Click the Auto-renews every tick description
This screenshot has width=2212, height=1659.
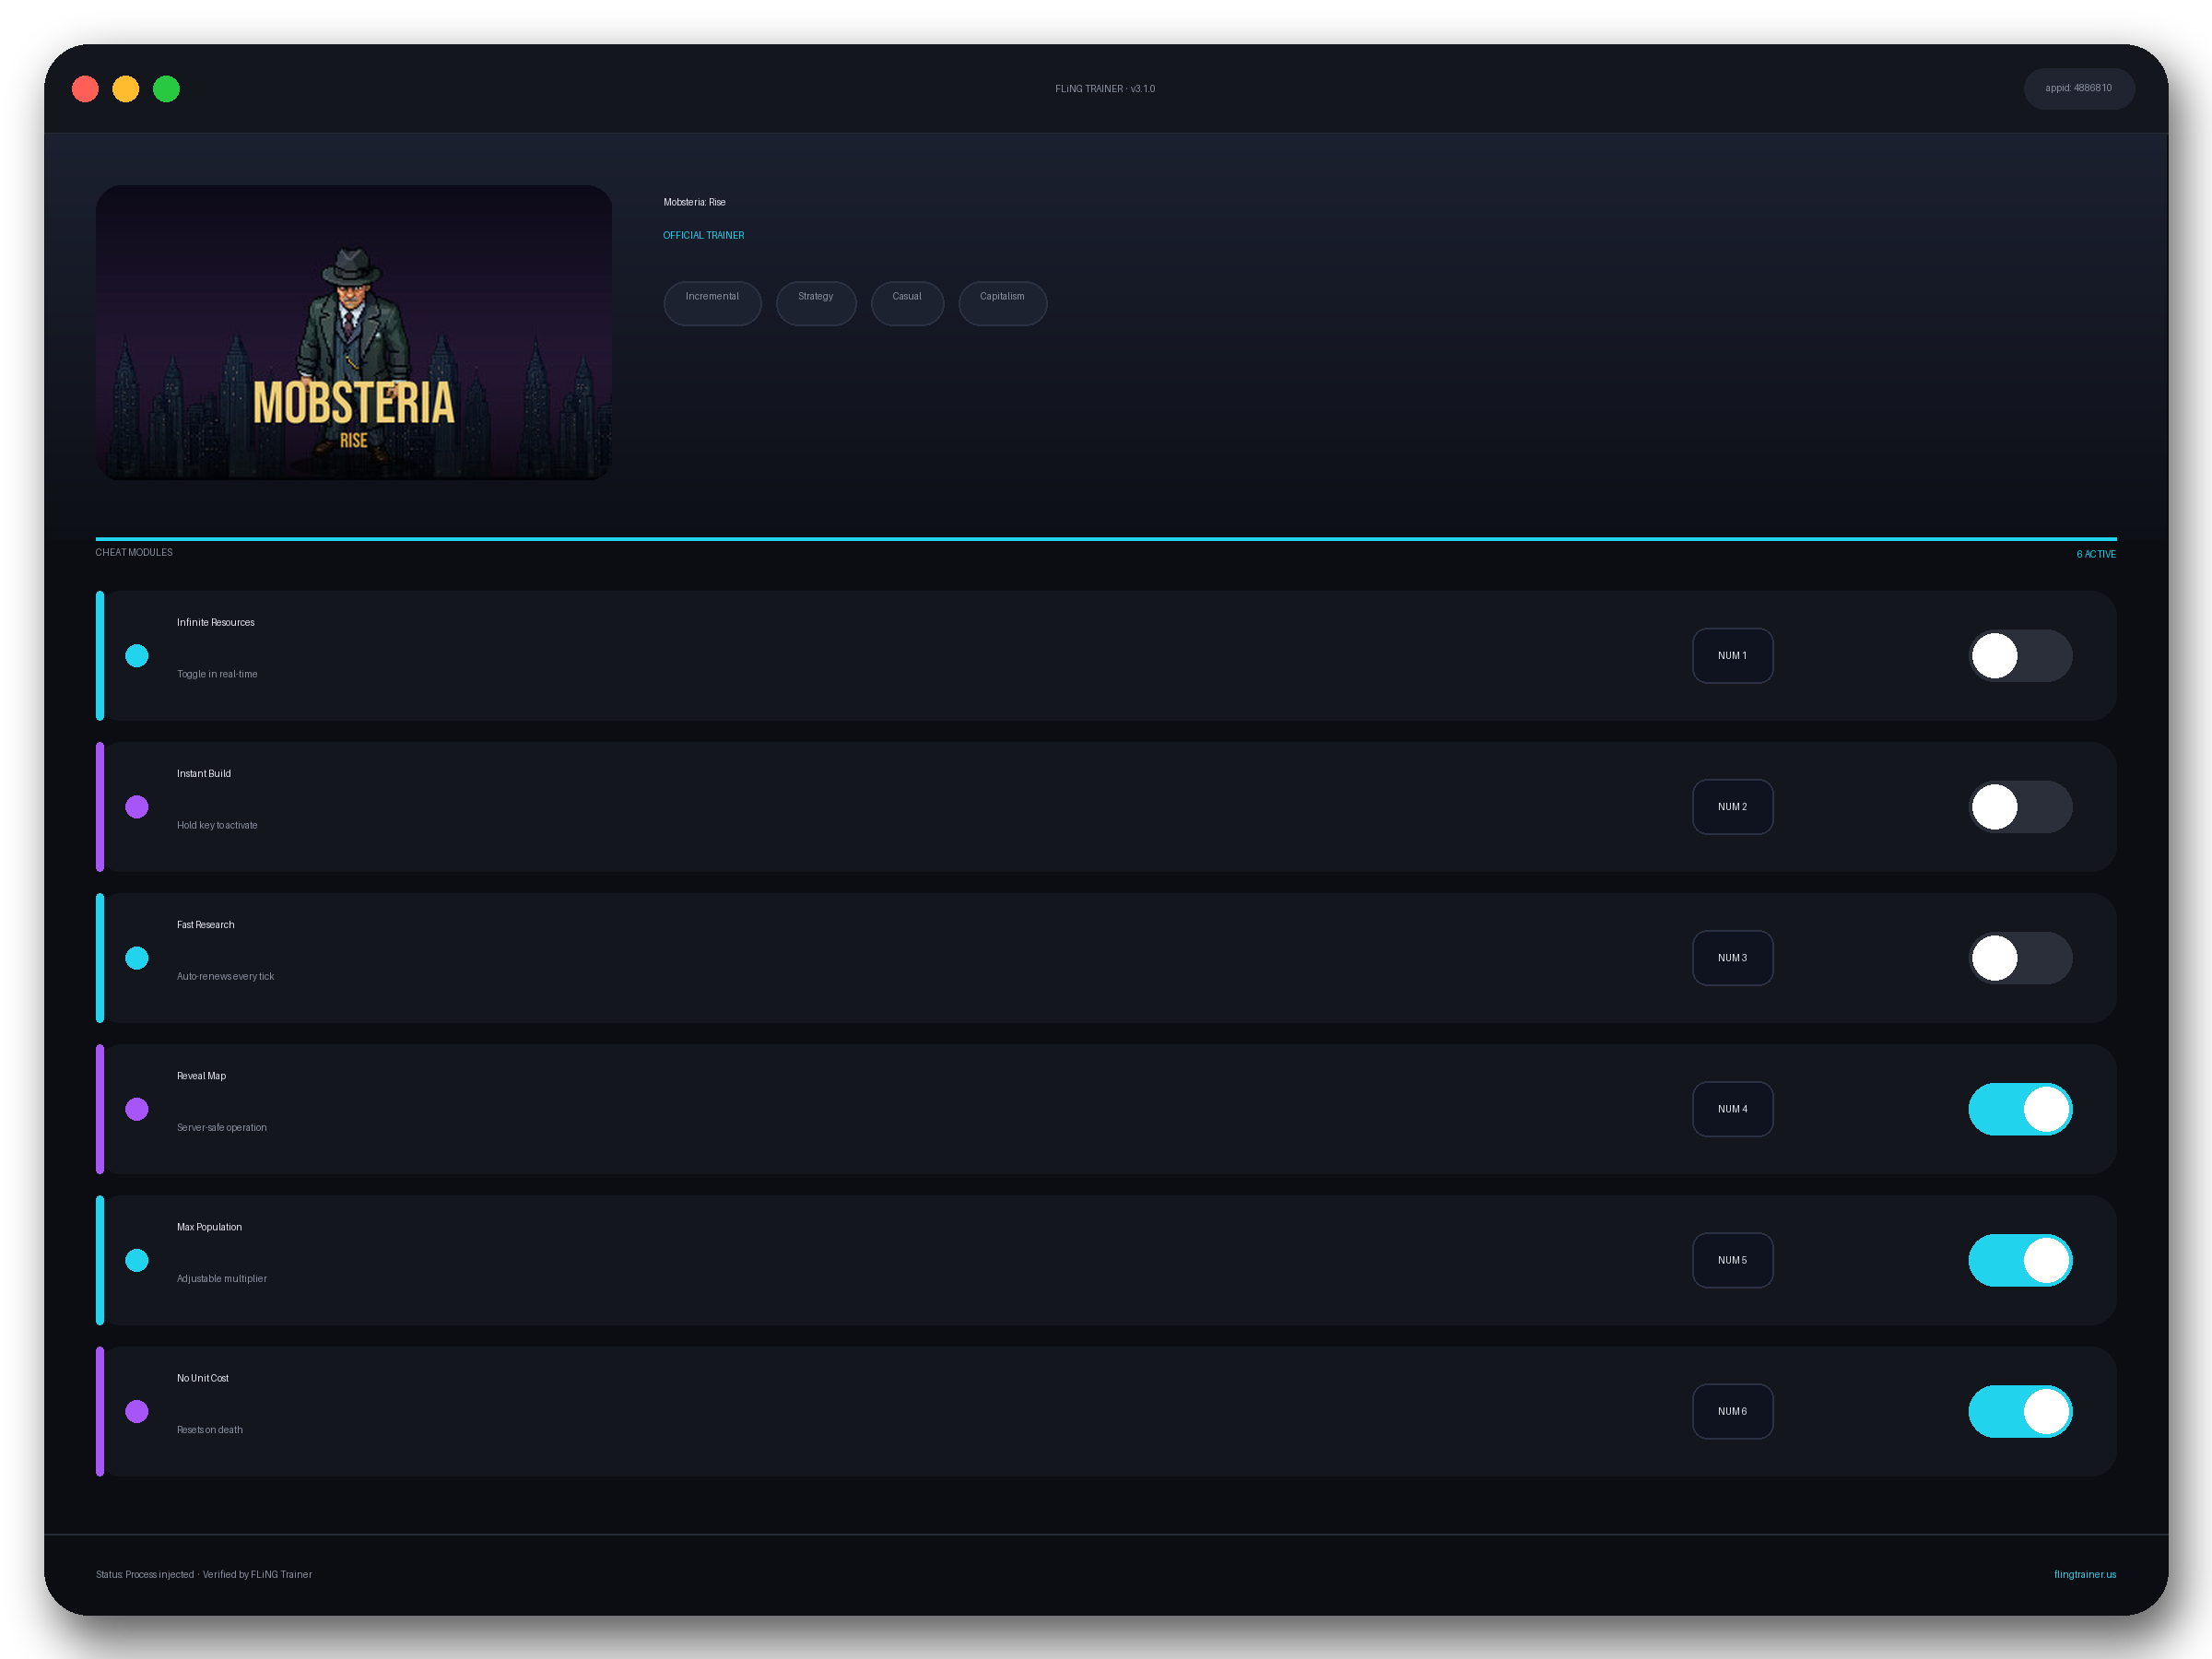point(225,976)
